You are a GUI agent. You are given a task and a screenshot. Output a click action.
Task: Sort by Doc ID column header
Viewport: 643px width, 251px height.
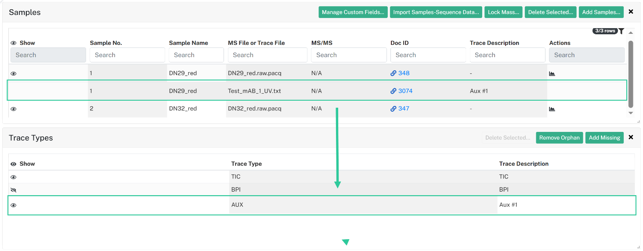click(x=400, y=43)
